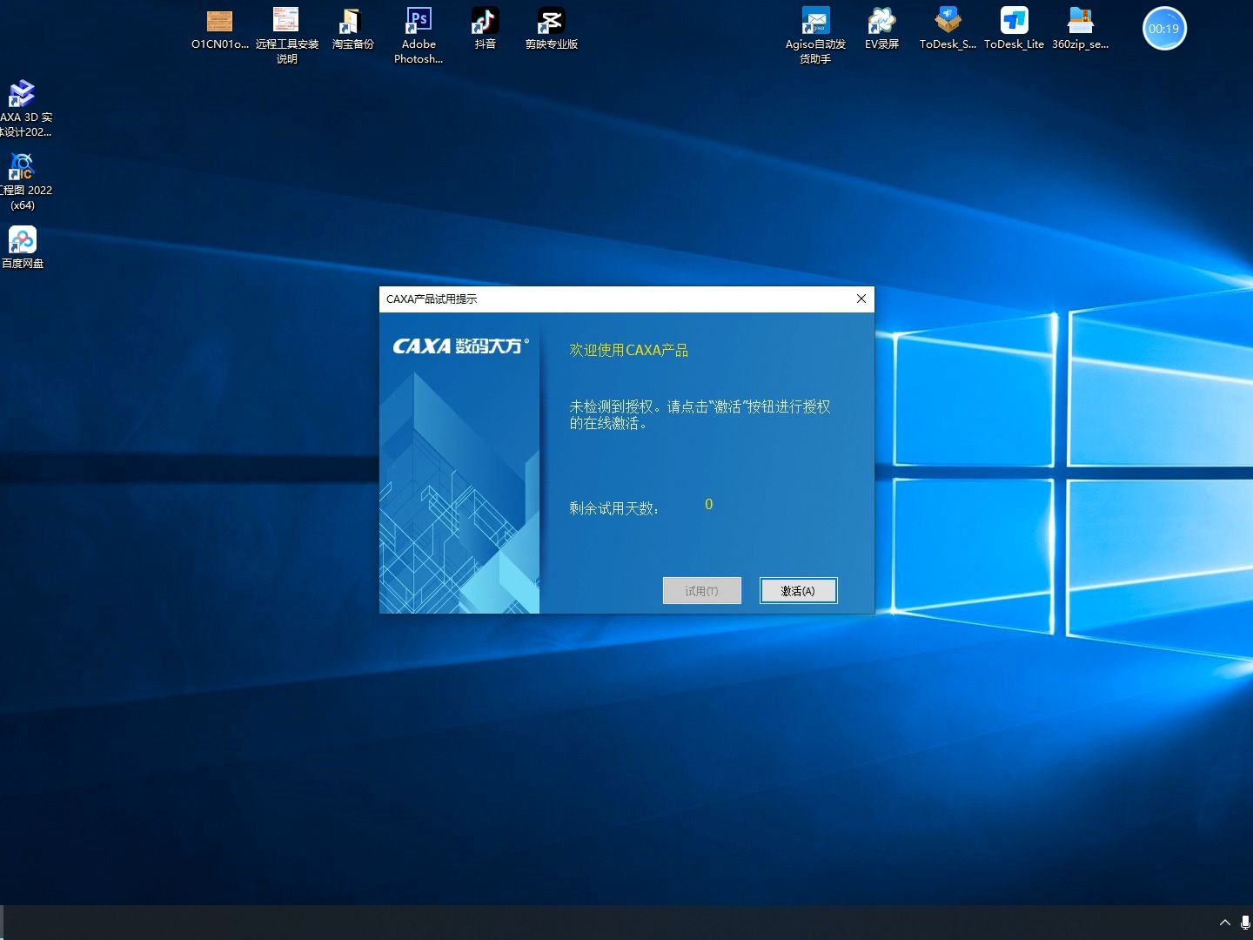Close the CAXA产品试用提示 dialog

(861, 299)
